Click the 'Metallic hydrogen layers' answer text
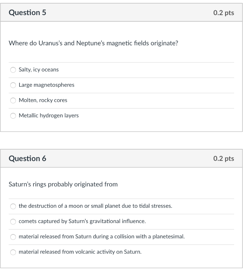The width and height of the screenshot is (243, 270). click(x=49, y=115)
